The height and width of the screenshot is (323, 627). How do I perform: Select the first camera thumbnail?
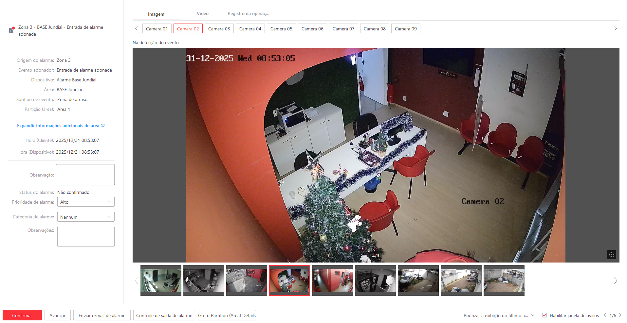click(161, 280)
